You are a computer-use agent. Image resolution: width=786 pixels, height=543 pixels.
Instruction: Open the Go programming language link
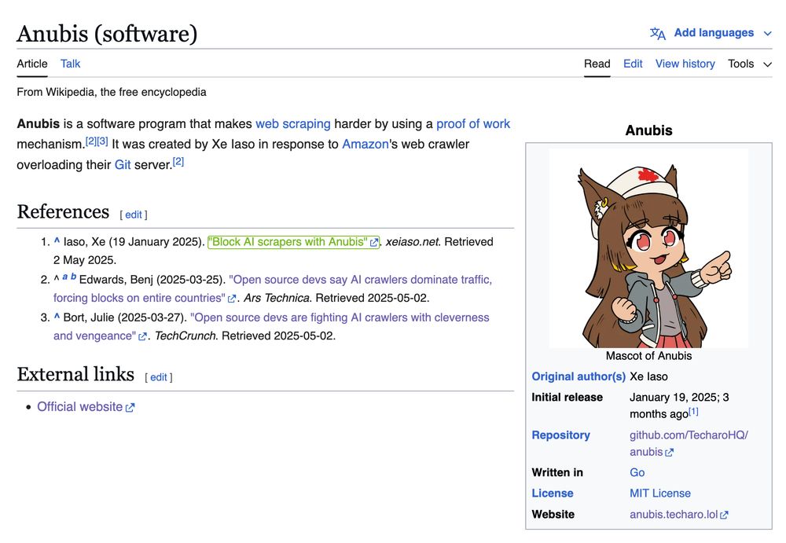[x=637, y=473]
